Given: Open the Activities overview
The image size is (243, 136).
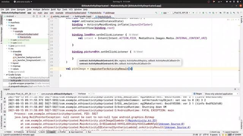Looking at the screenshot, I should tap(5, 2).
